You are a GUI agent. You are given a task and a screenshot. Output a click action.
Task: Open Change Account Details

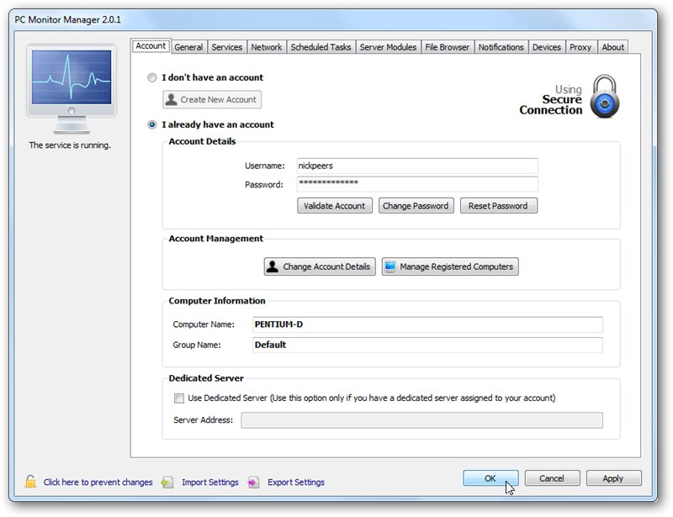pos(320,266)
